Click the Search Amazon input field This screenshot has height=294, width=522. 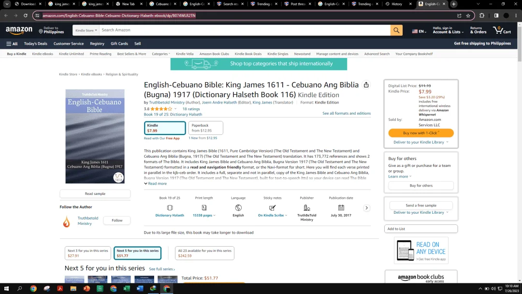245,30
